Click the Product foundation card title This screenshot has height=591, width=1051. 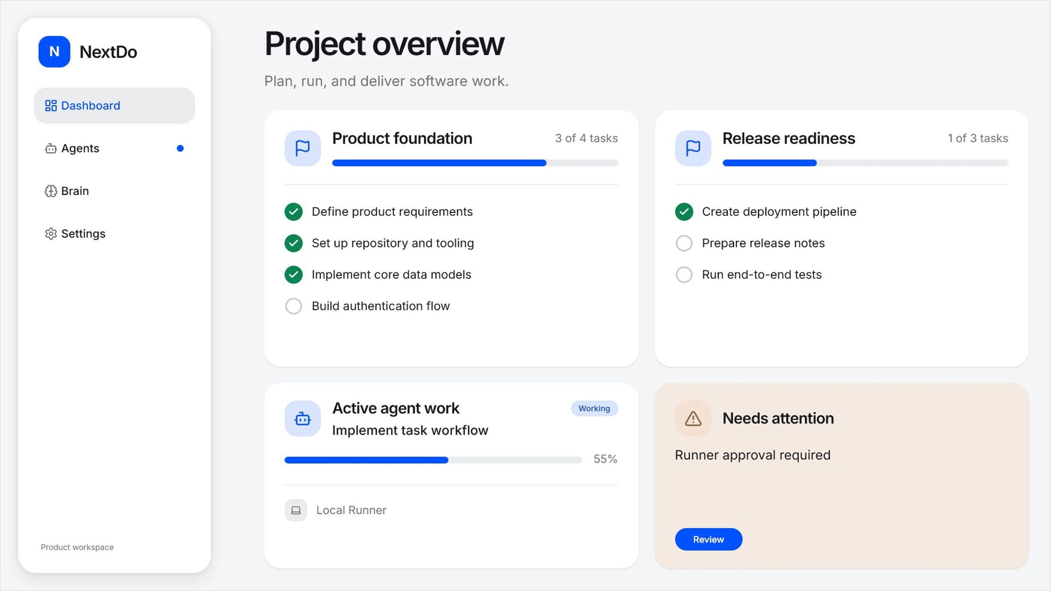pyautogui.click(x=402, y=138)
